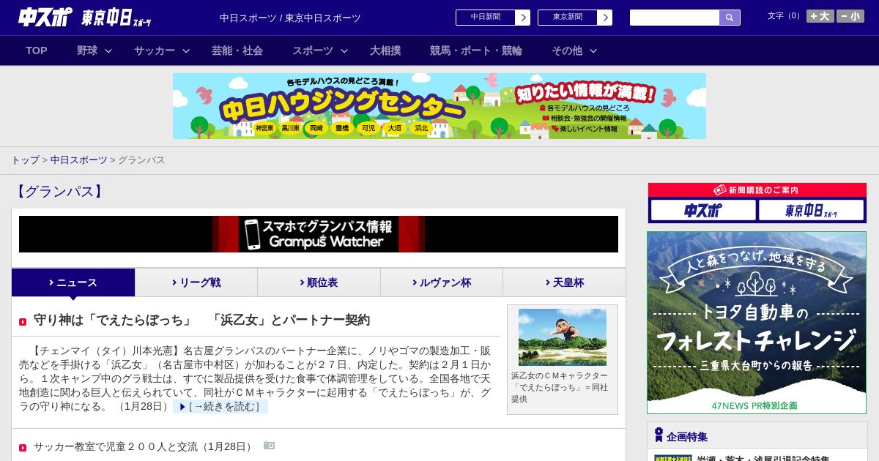Switch to the ルヴァン杯 tab
Viewport: 879px width, 461px height.
pyautogui.click(x=441, y=282)
